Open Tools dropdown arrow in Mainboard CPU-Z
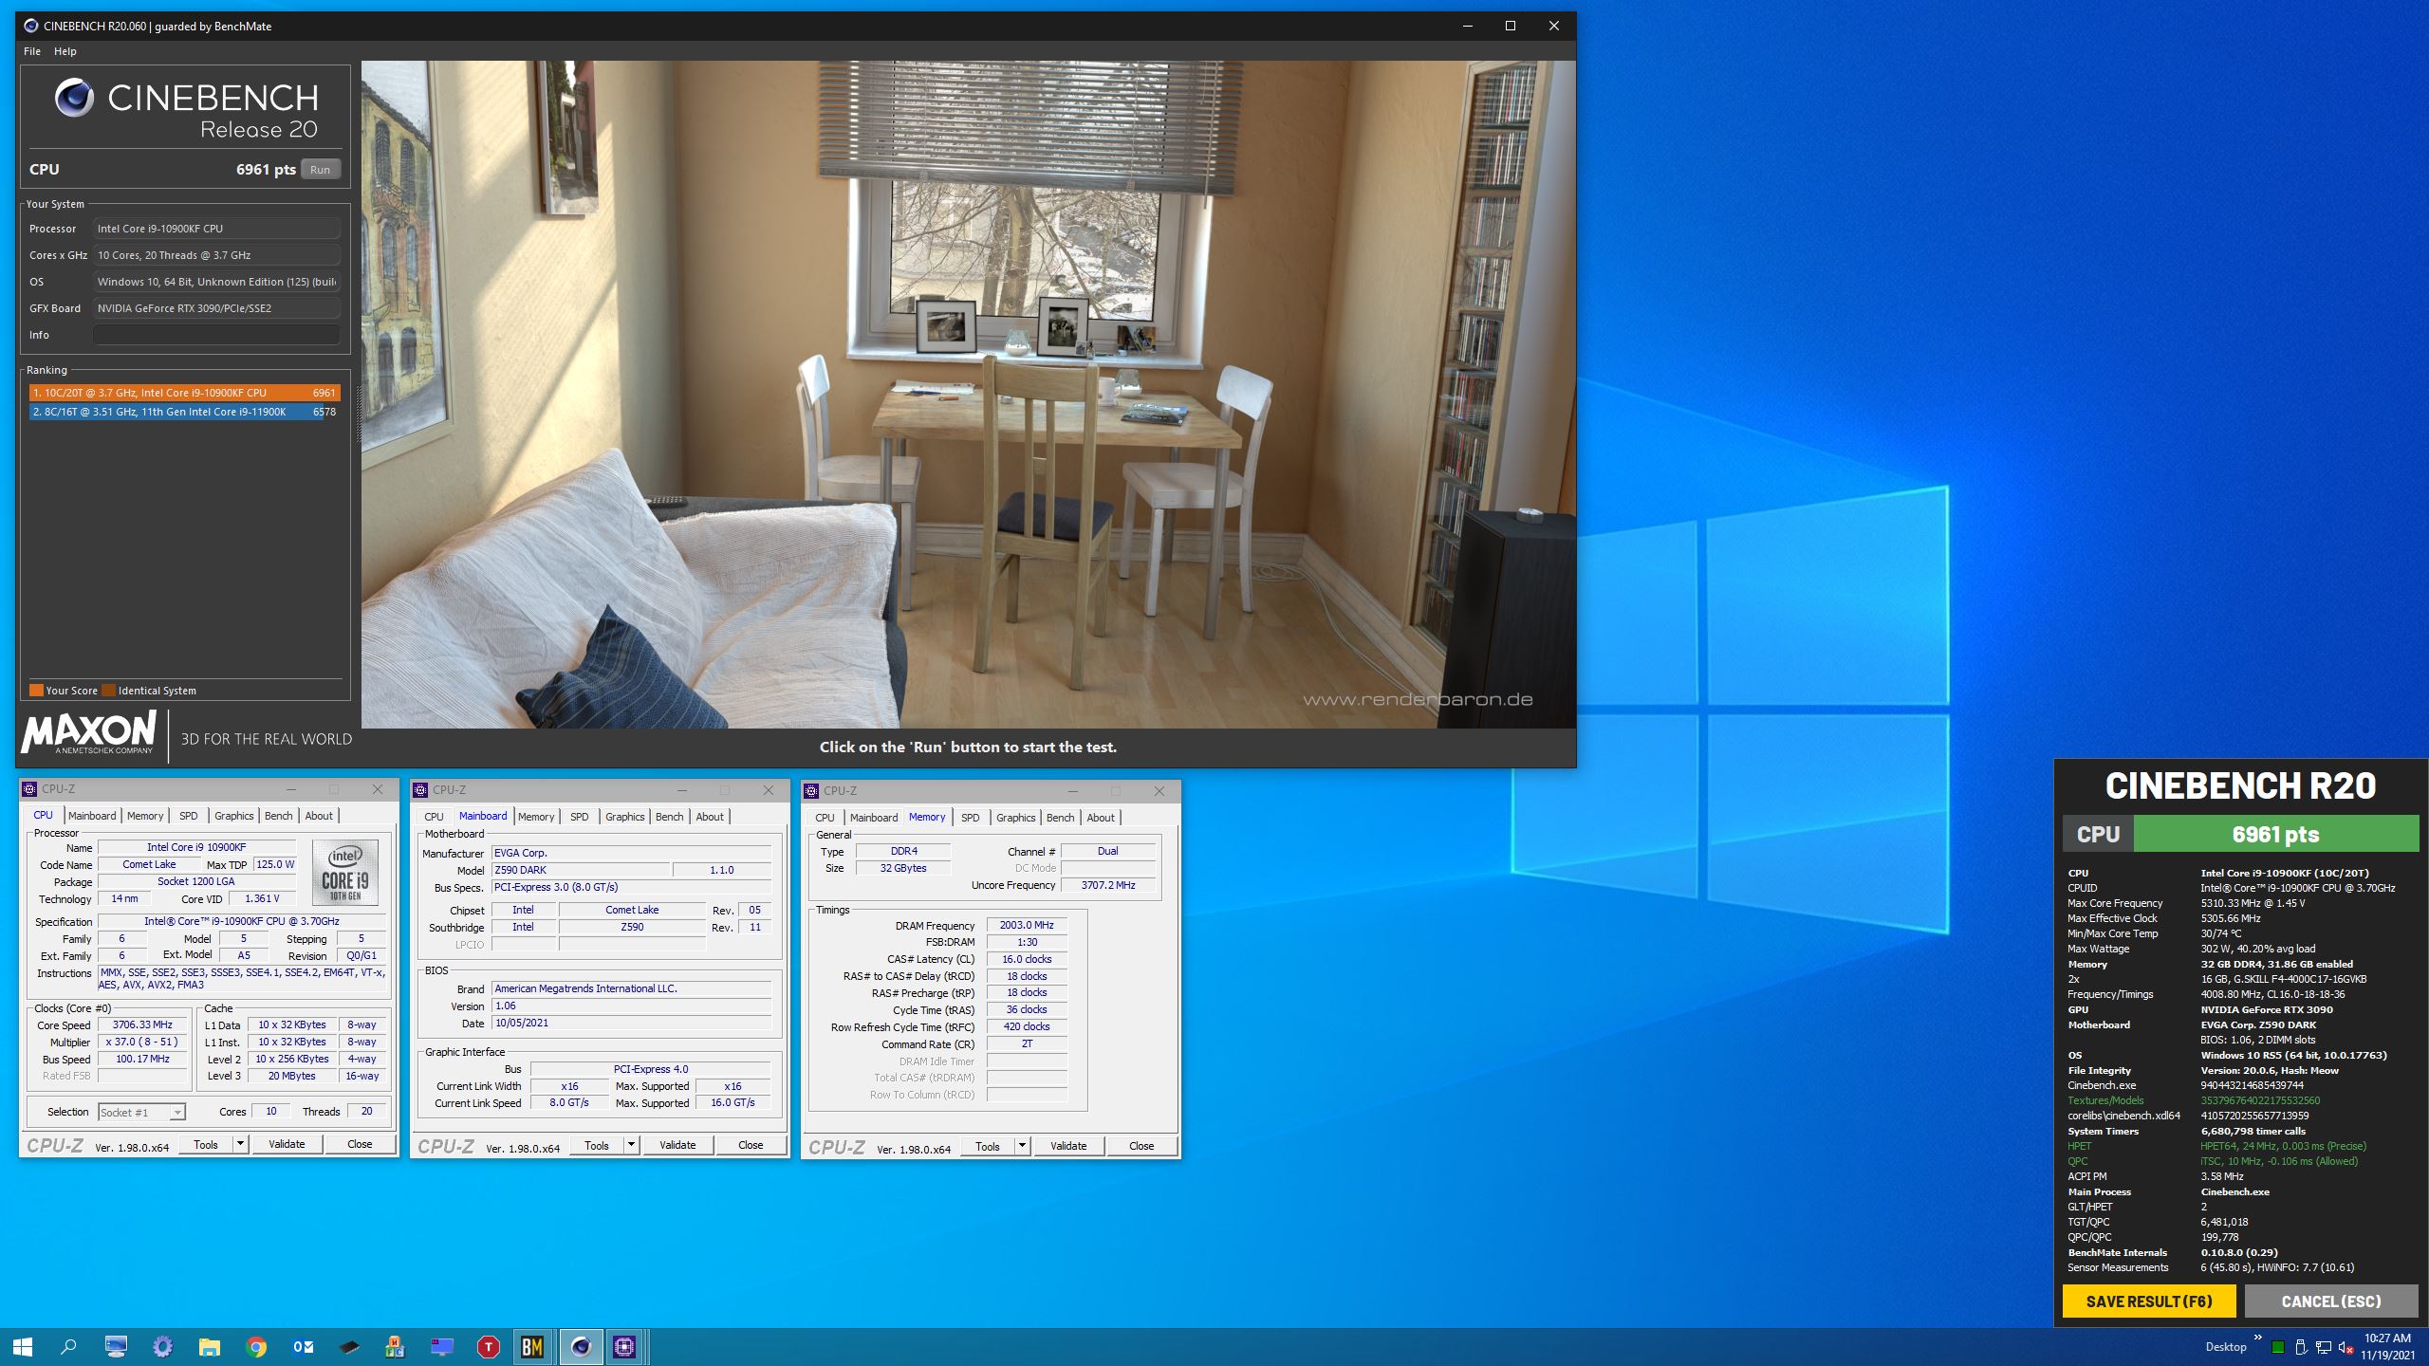The width and height of the screenshot is (2429, 1366). pyautogui.click(x=631, y=1145)
